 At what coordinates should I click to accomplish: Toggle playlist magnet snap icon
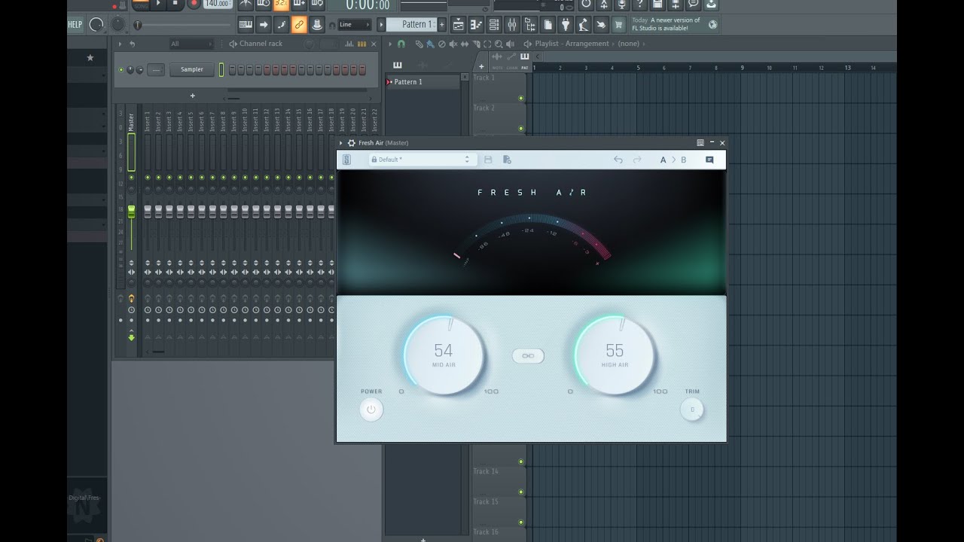click(x=401, y=44)
